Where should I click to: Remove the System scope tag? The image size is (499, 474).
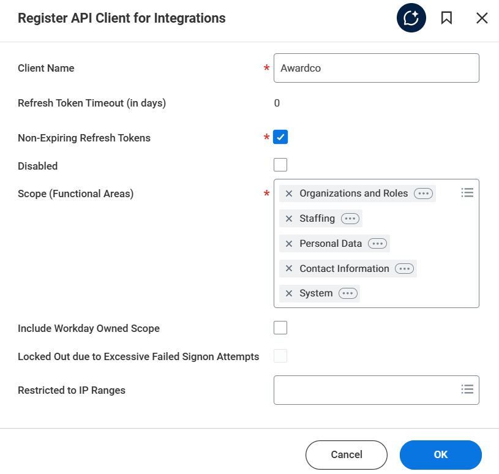(289, 293)
